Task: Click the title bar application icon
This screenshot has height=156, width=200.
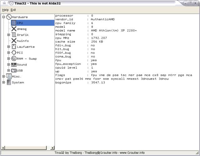Action: 11,3
